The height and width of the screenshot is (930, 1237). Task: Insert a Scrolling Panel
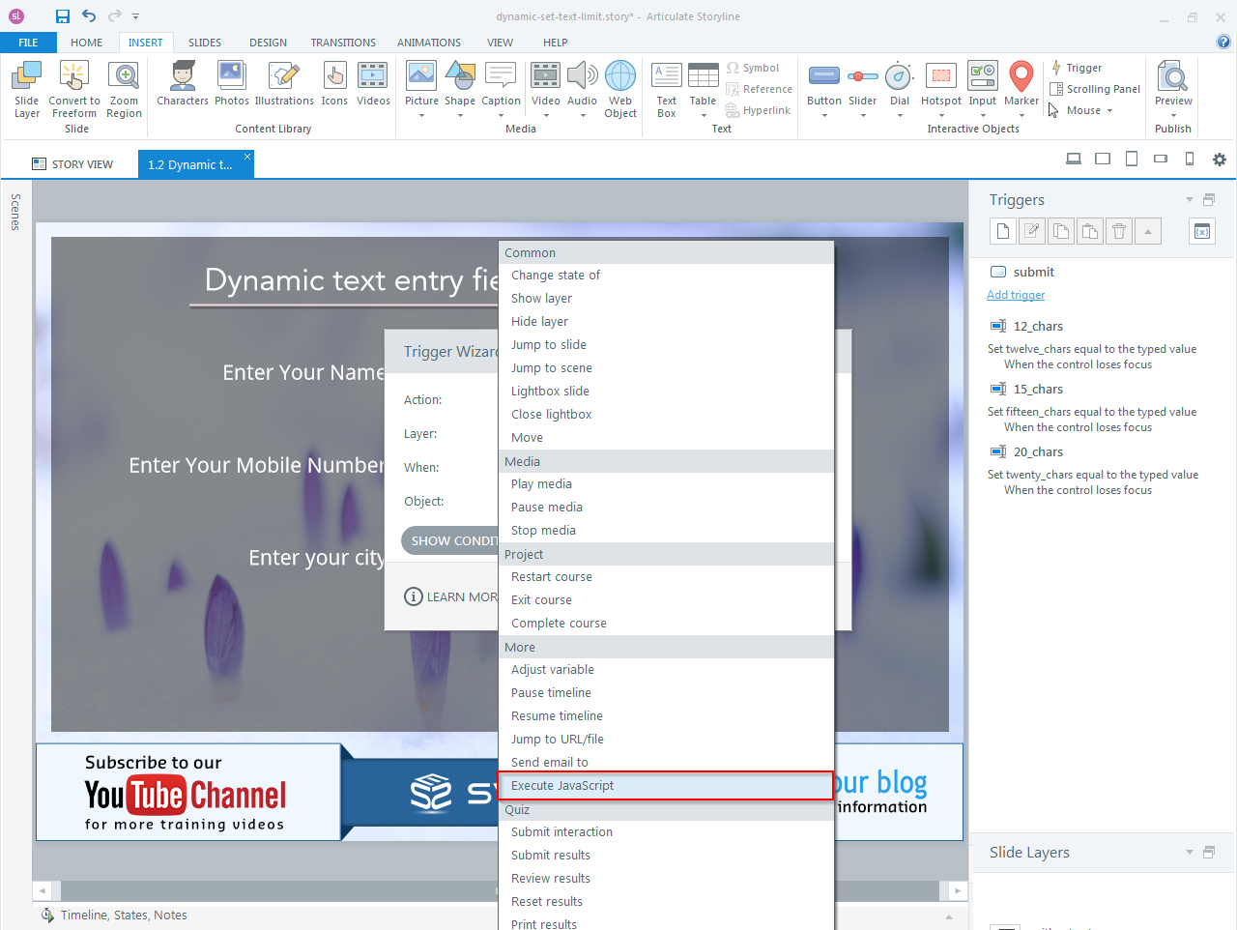point(1094,89)
